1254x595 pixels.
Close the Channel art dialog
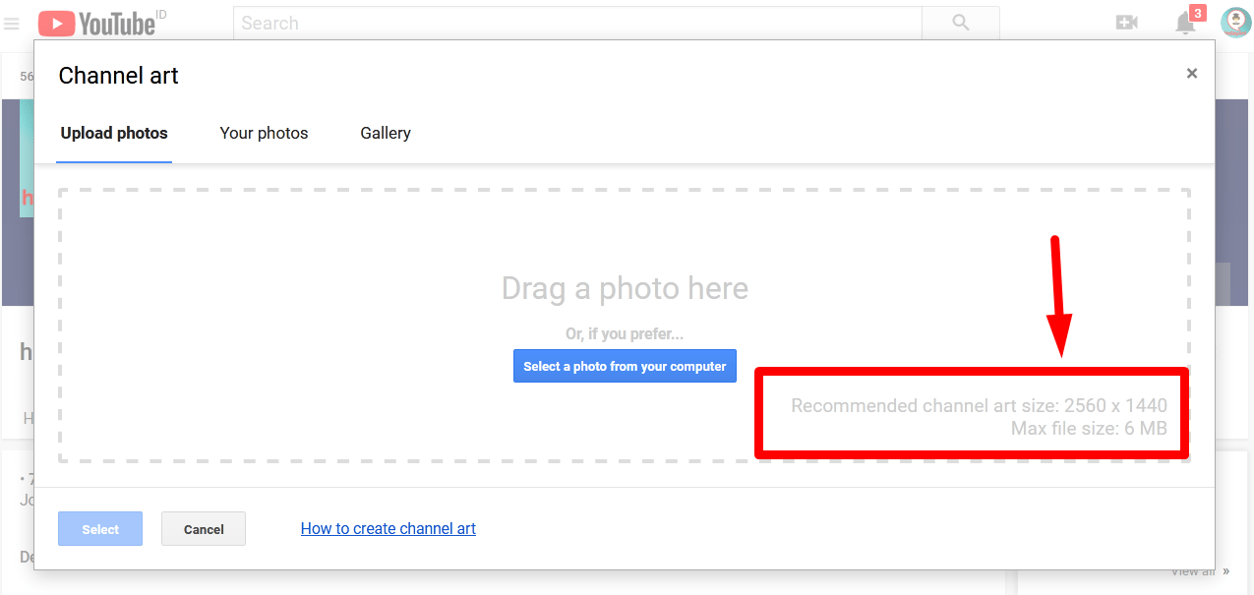coord(1192,74)
